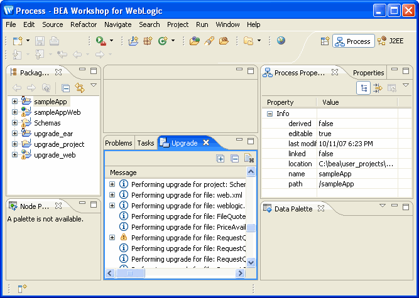Click the New Java Class toolbar icon
Viewport: 419px width, 298px height.
click(x=163, y=41)
